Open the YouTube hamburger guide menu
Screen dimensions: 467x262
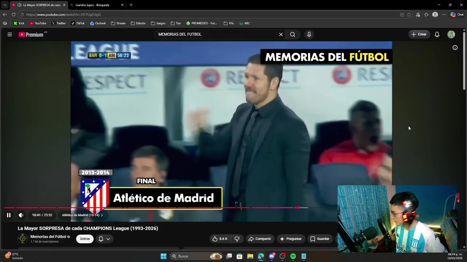(10, 35)
